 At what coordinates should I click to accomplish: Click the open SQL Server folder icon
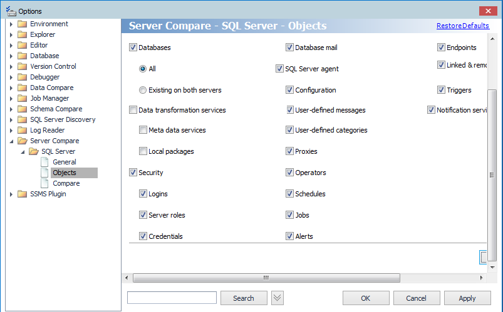tap(34, 151)
